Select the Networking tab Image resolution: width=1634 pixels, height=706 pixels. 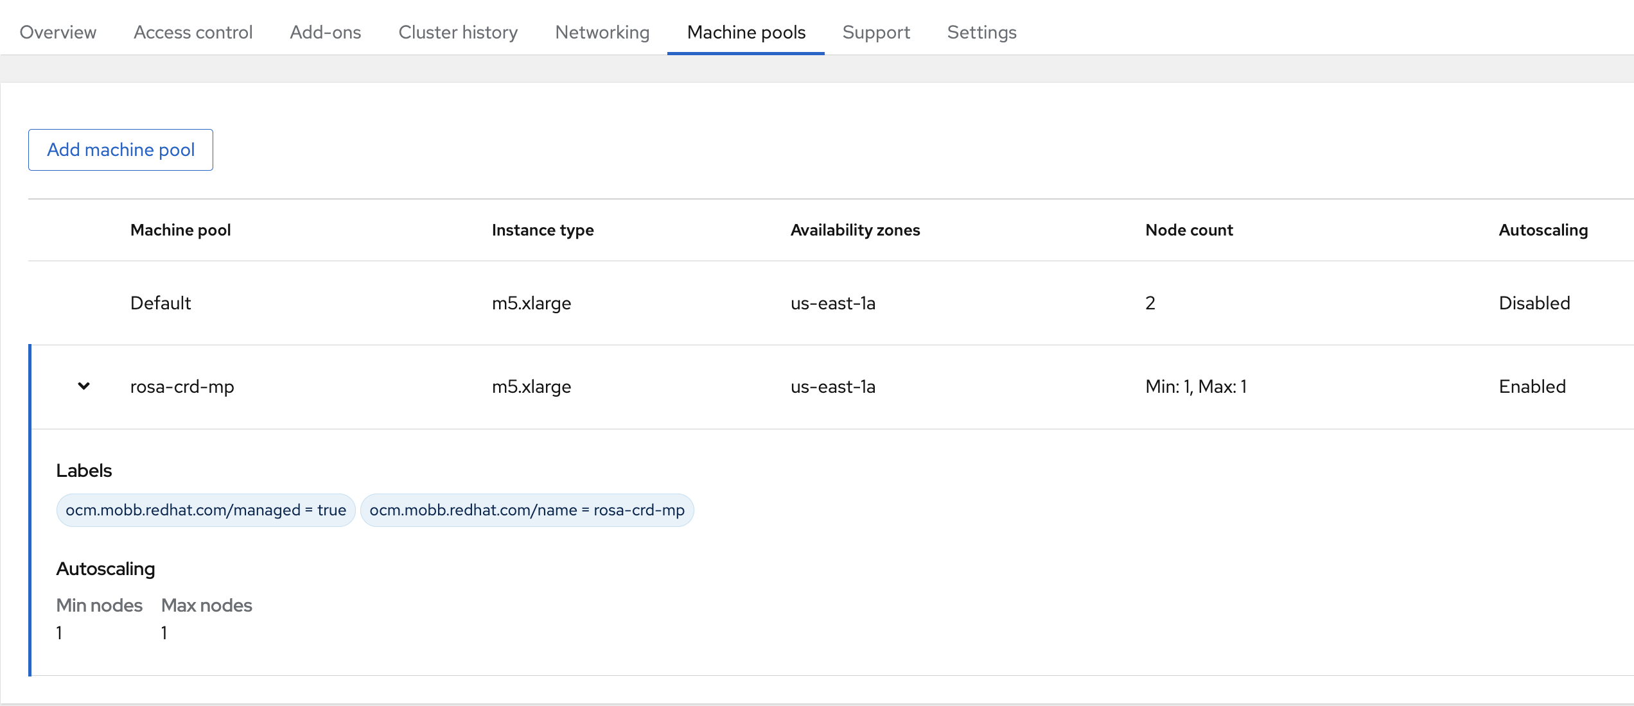click(602, 32)
